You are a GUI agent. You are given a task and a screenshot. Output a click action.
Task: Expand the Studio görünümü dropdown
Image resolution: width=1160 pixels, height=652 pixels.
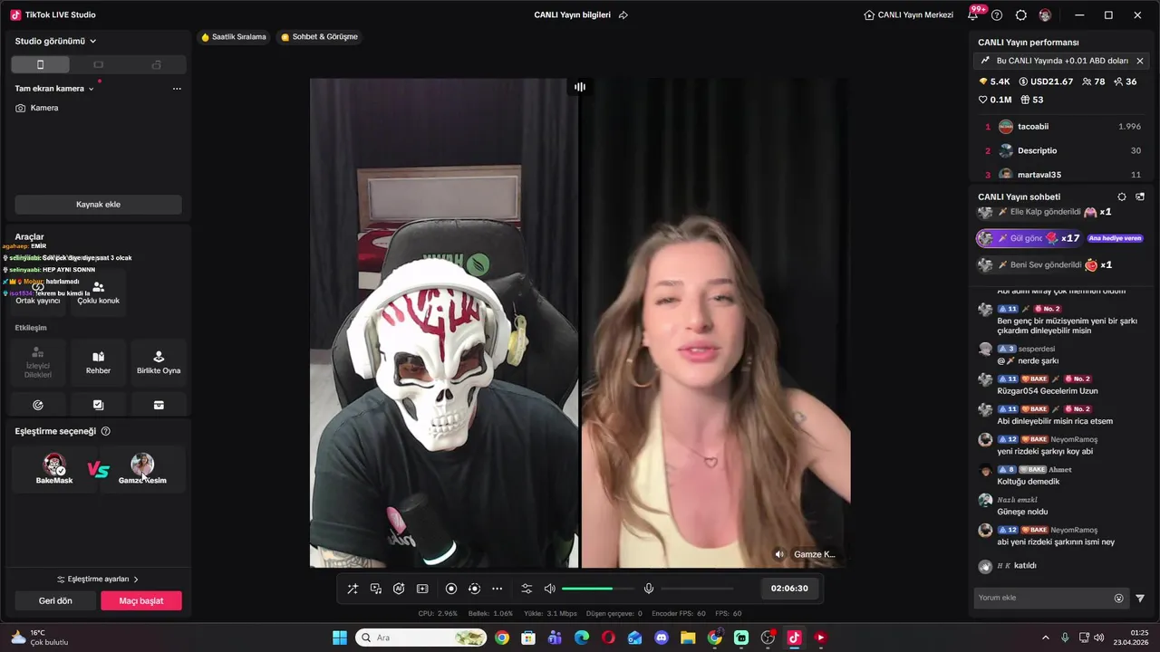pos(55,41)
